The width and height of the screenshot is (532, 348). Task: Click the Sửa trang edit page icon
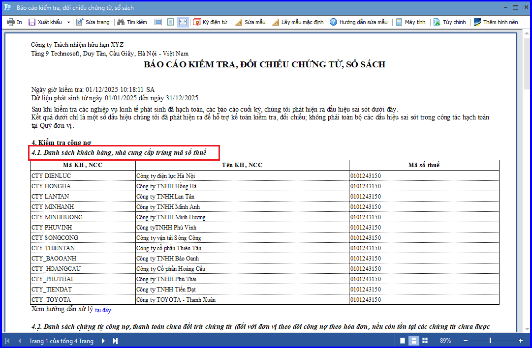pos(80,22)
